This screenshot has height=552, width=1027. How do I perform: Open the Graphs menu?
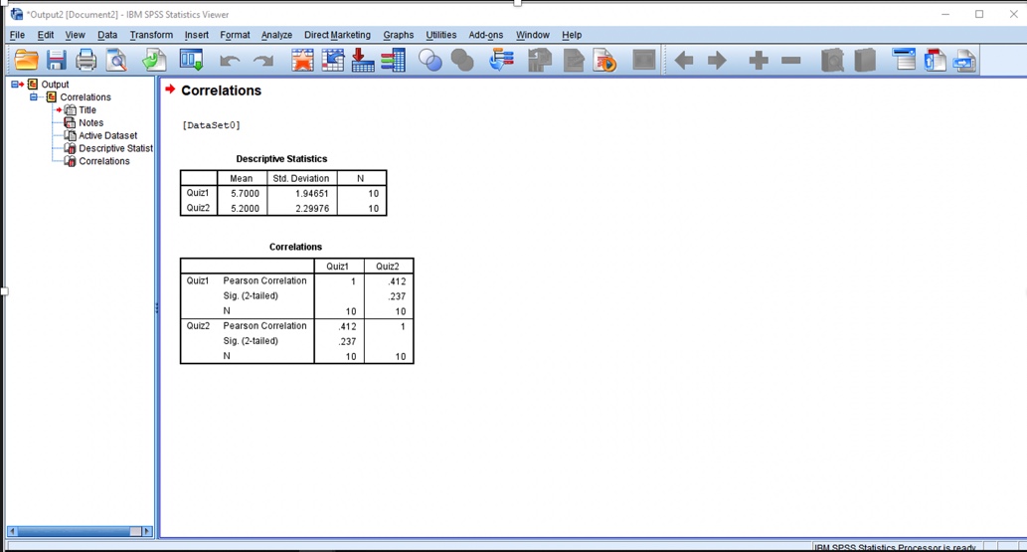[x=399, y=35]
